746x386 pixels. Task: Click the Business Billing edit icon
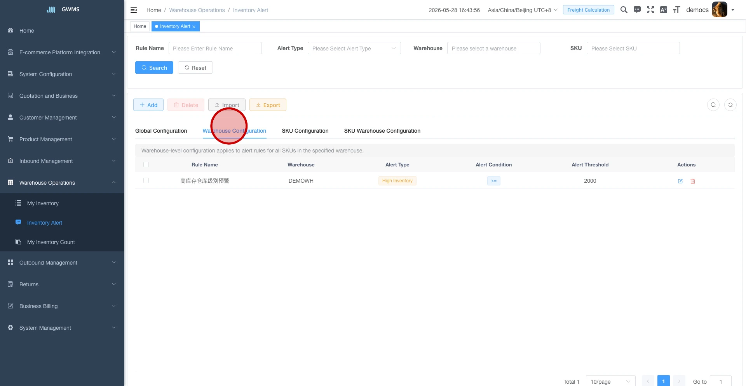10,306
